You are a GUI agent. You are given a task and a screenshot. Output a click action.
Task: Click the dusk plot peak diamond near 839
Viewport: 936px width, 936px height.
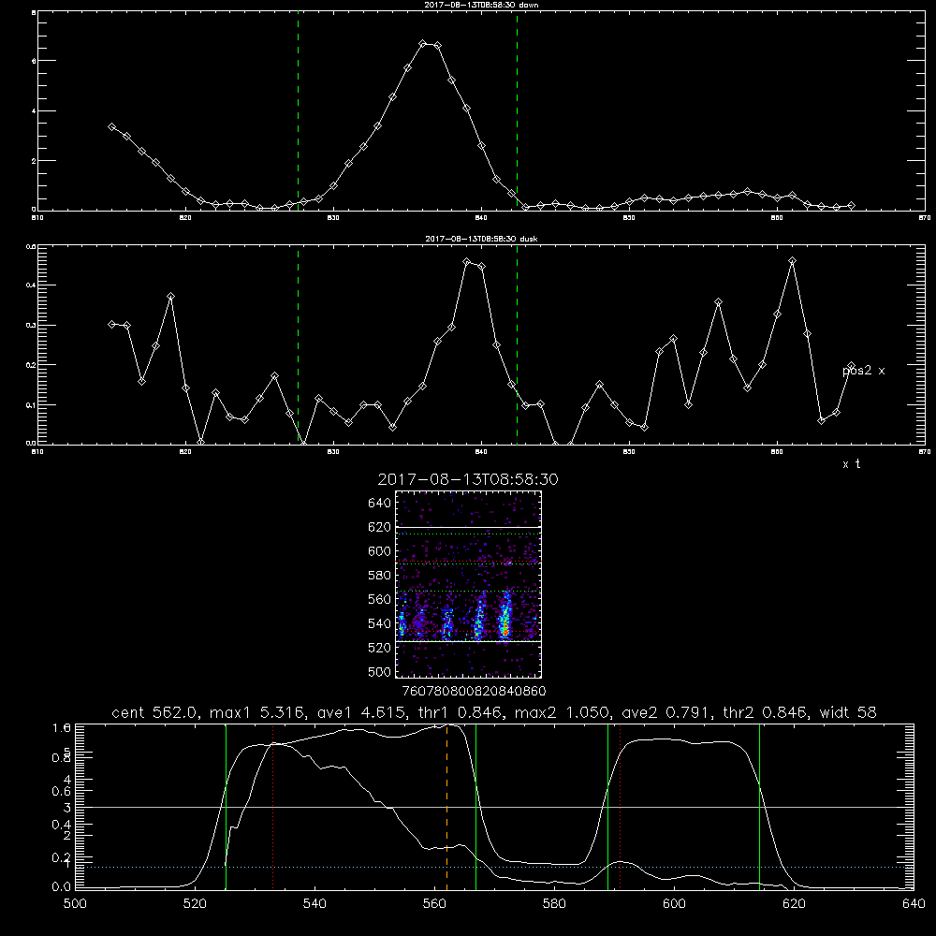click(x=467, y=261)
